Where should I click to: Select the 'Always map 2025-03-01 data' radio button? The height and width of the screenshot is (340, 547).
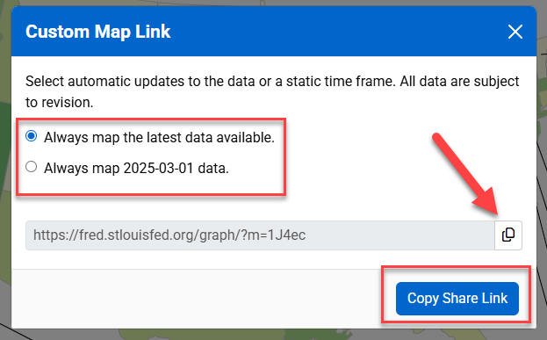click(x=32, y=167)
